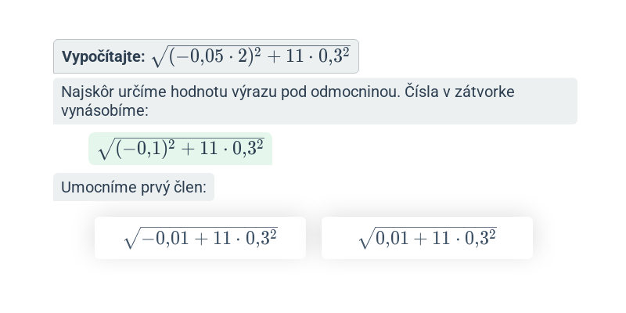Click the green intermediate step formula

(x=181, y=149)
